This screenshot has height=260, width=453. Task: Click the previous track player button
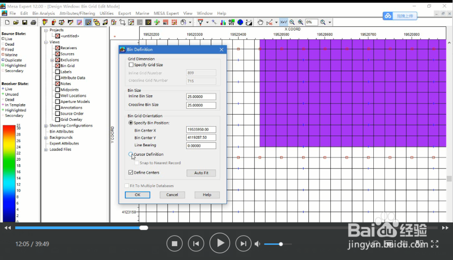pyautogui.click(x=196, y=244)
